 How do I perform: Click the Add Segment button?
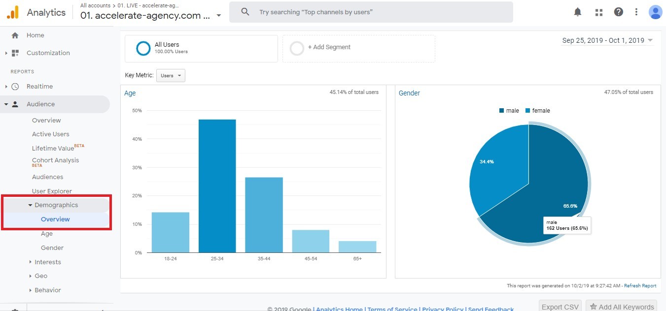click(329, 47)
